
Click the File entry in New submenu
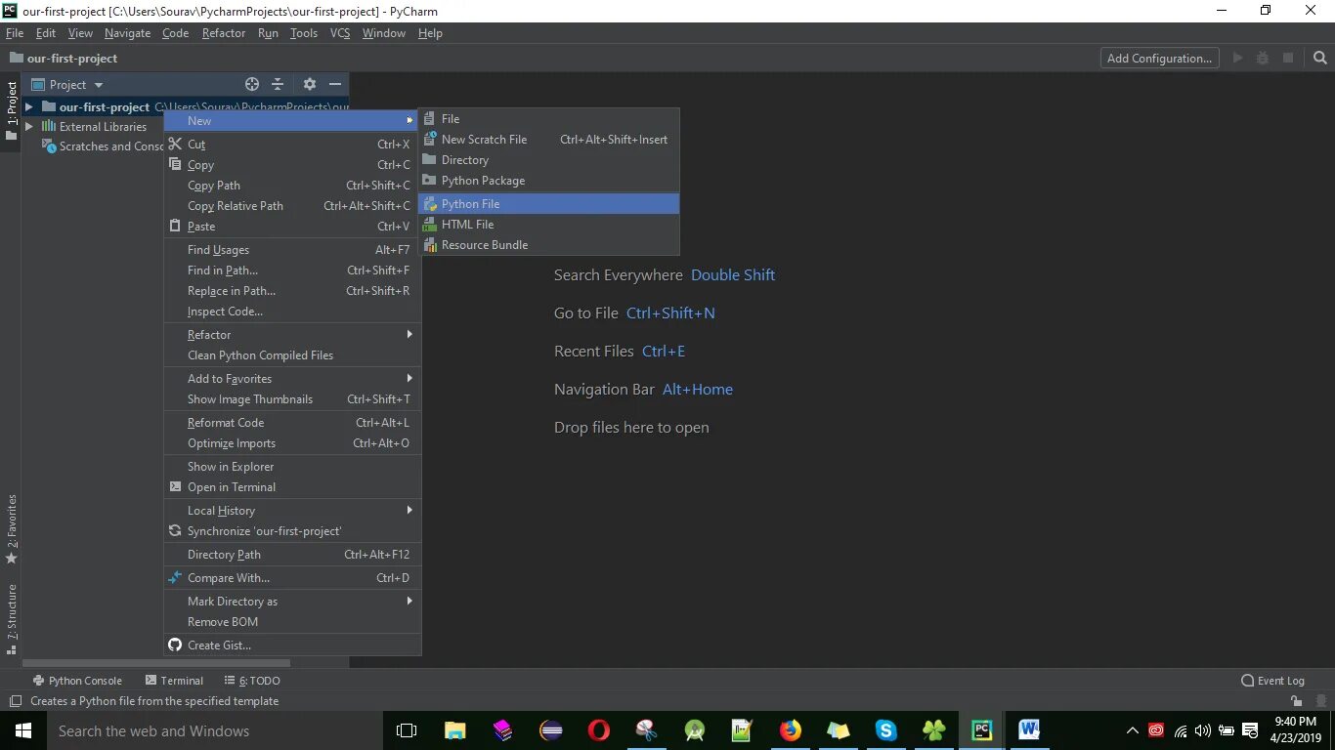point(548,118)
